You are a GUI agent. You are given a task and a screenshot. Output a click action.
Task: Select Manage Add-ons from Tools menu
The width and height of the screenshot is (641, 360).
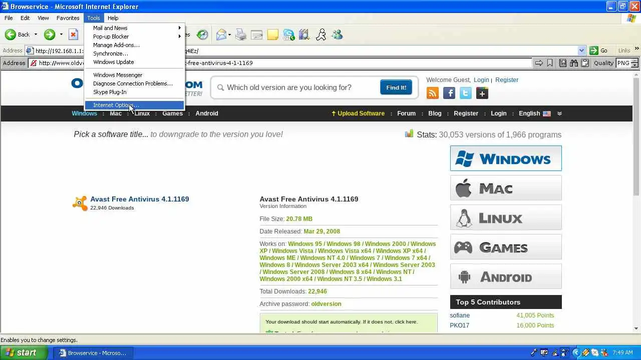[x=135, y=45]
